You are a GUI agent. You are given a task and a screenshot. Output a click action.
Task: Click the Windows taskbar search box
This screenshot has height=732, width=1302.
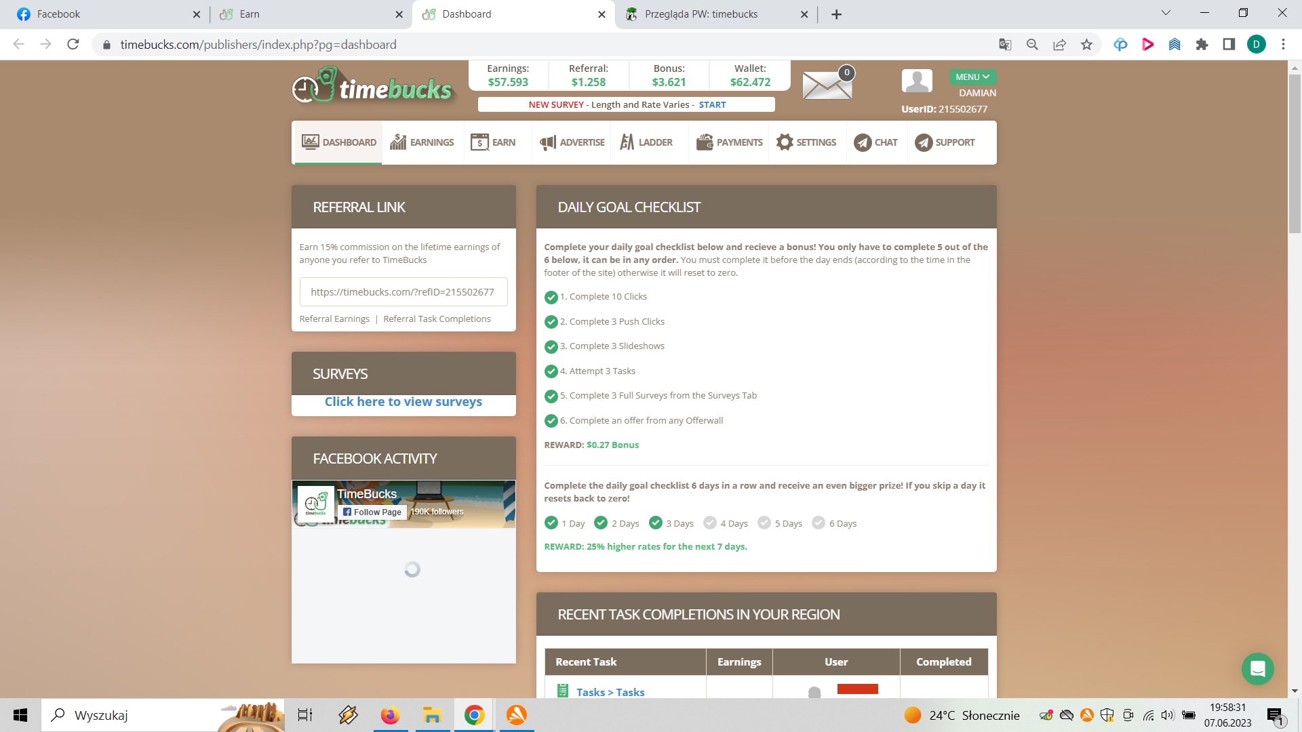pyautogui.click(x=163, y=715)
